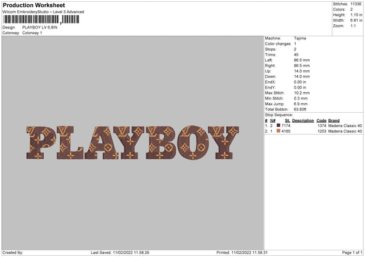Click the Zoom value 1:1
Image resolution: width=365 pixels, height=257 pixels.
[353, 26]
